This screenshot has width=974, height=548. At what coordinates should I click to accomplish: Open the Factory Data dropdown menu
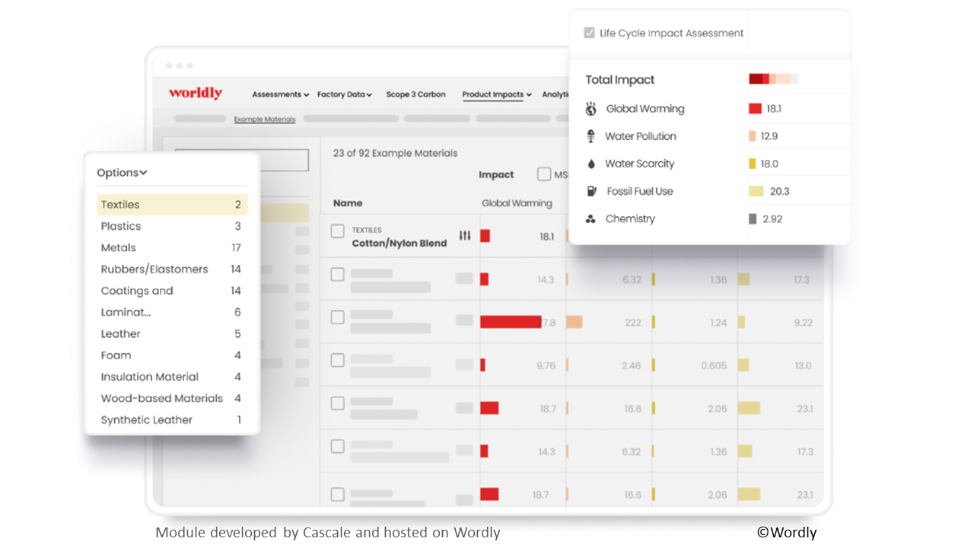345,94
